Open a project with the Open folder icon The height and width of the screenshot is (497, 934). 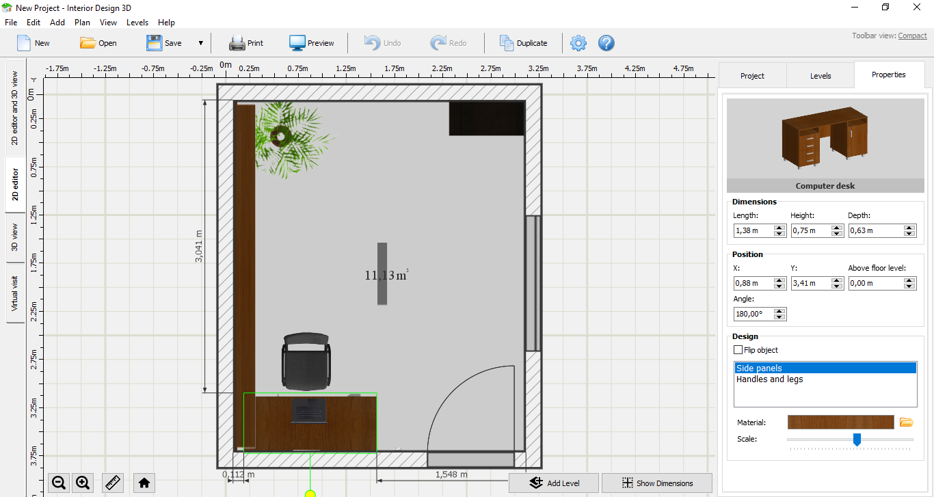[88, 43]
